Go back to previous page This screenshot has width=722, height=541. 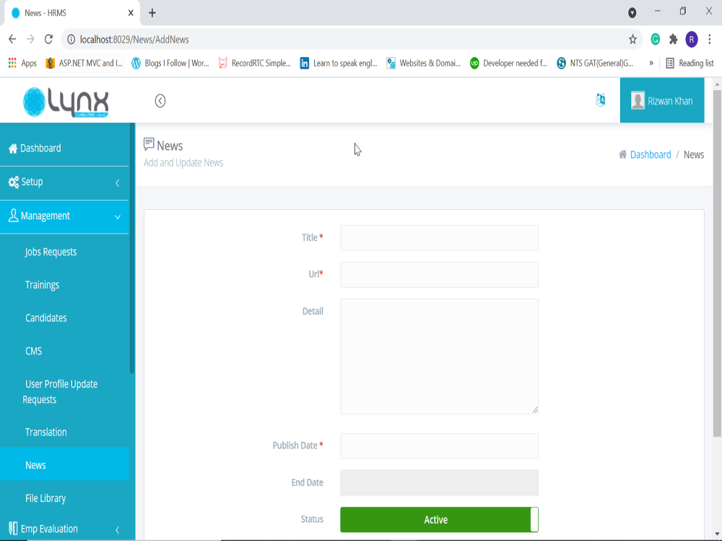pyautogui.click(x=12, y=40)
